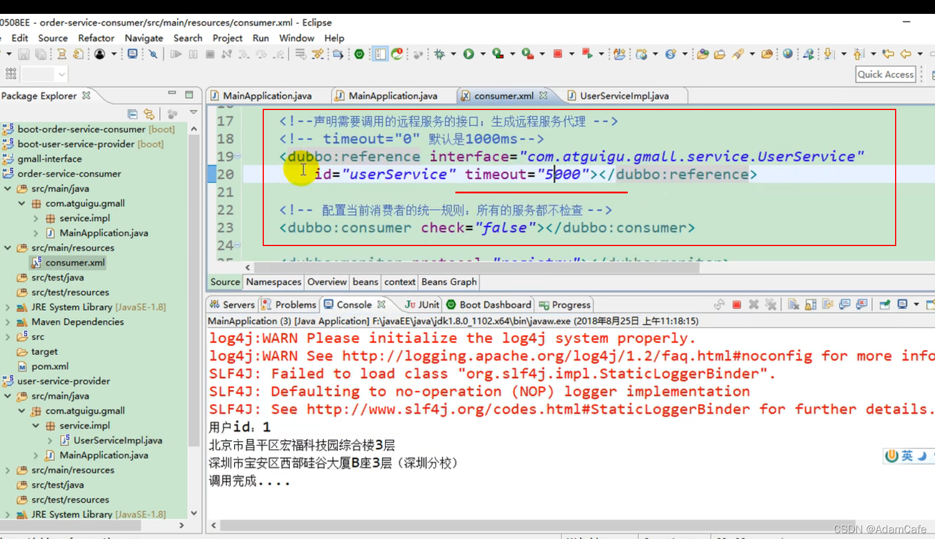Click the Debug bug icon in the toolbar

point(440,54)
